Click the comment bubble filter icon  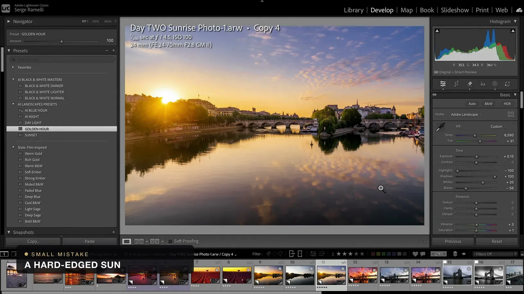pos(423,254)
